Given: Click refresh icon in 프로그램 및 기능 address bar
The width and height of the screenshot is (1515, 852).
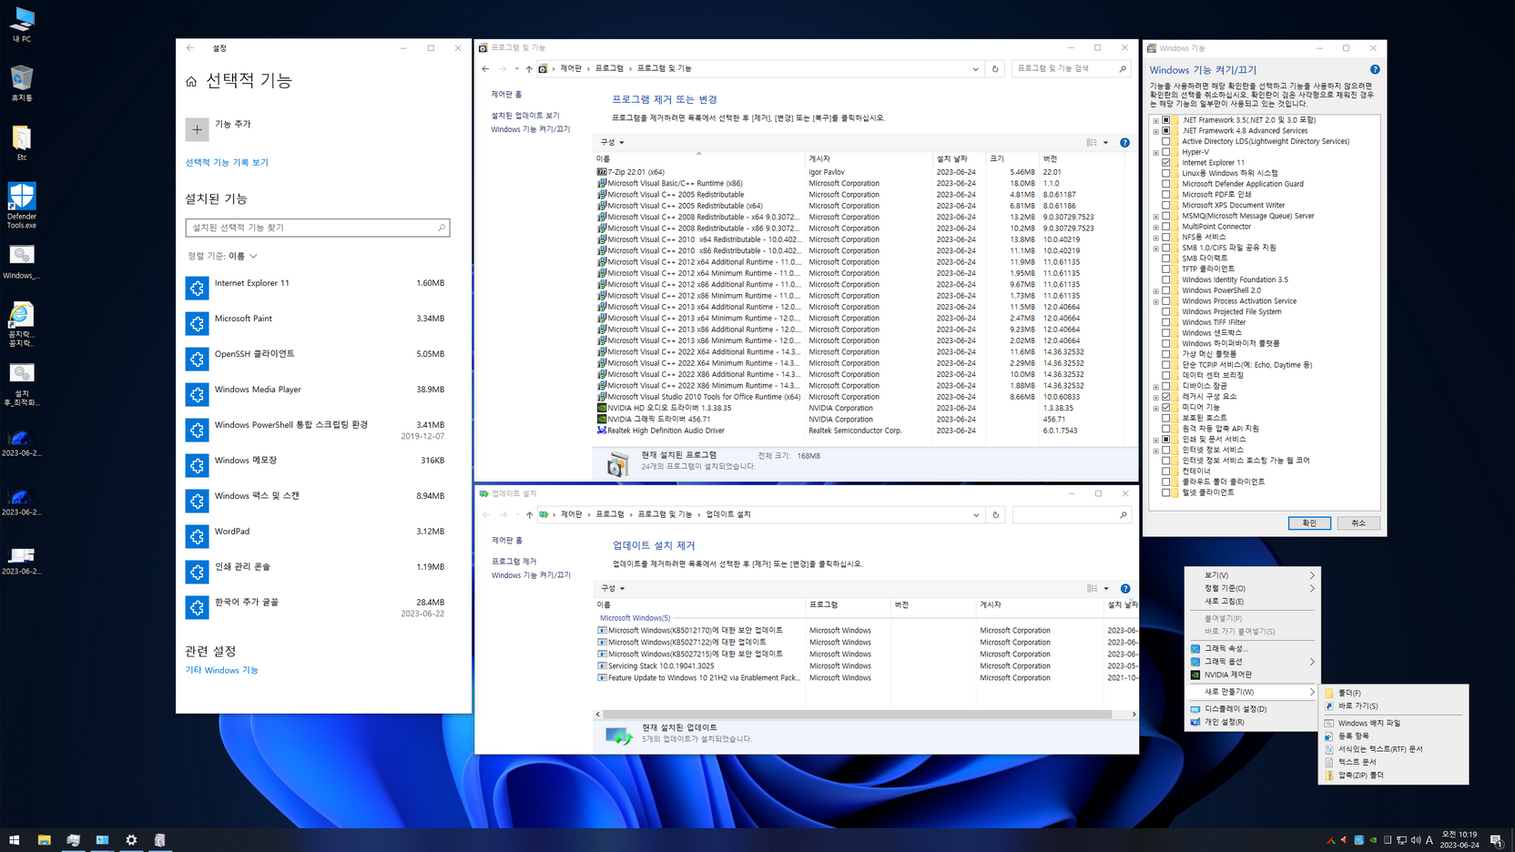Looking at the screenshot, I should pyautogui.click(x=995, y=69).
